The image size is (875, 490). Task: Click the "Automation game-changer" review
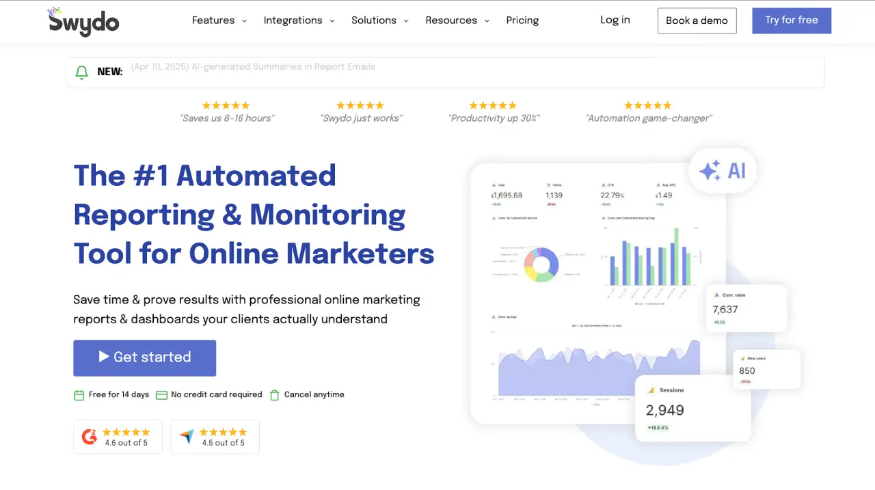click(649, 118)
